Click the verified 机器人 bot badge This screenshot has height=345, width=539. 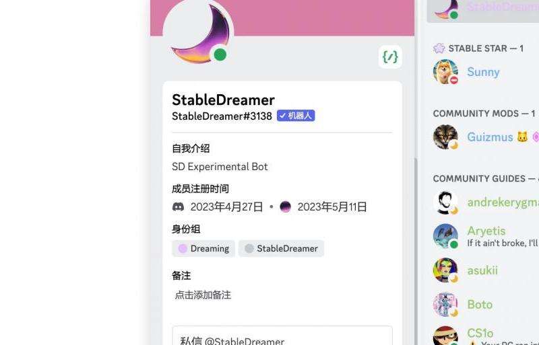click(x=296, y=116)
